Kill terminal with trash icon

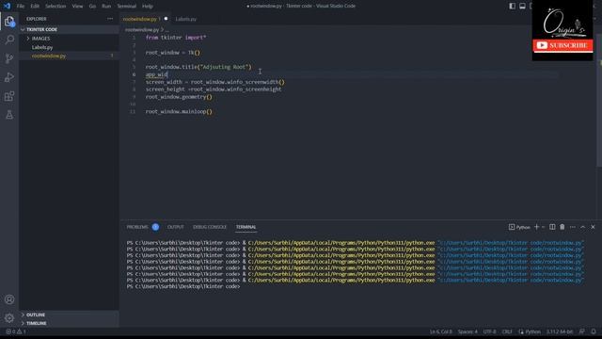coord(562,227)
